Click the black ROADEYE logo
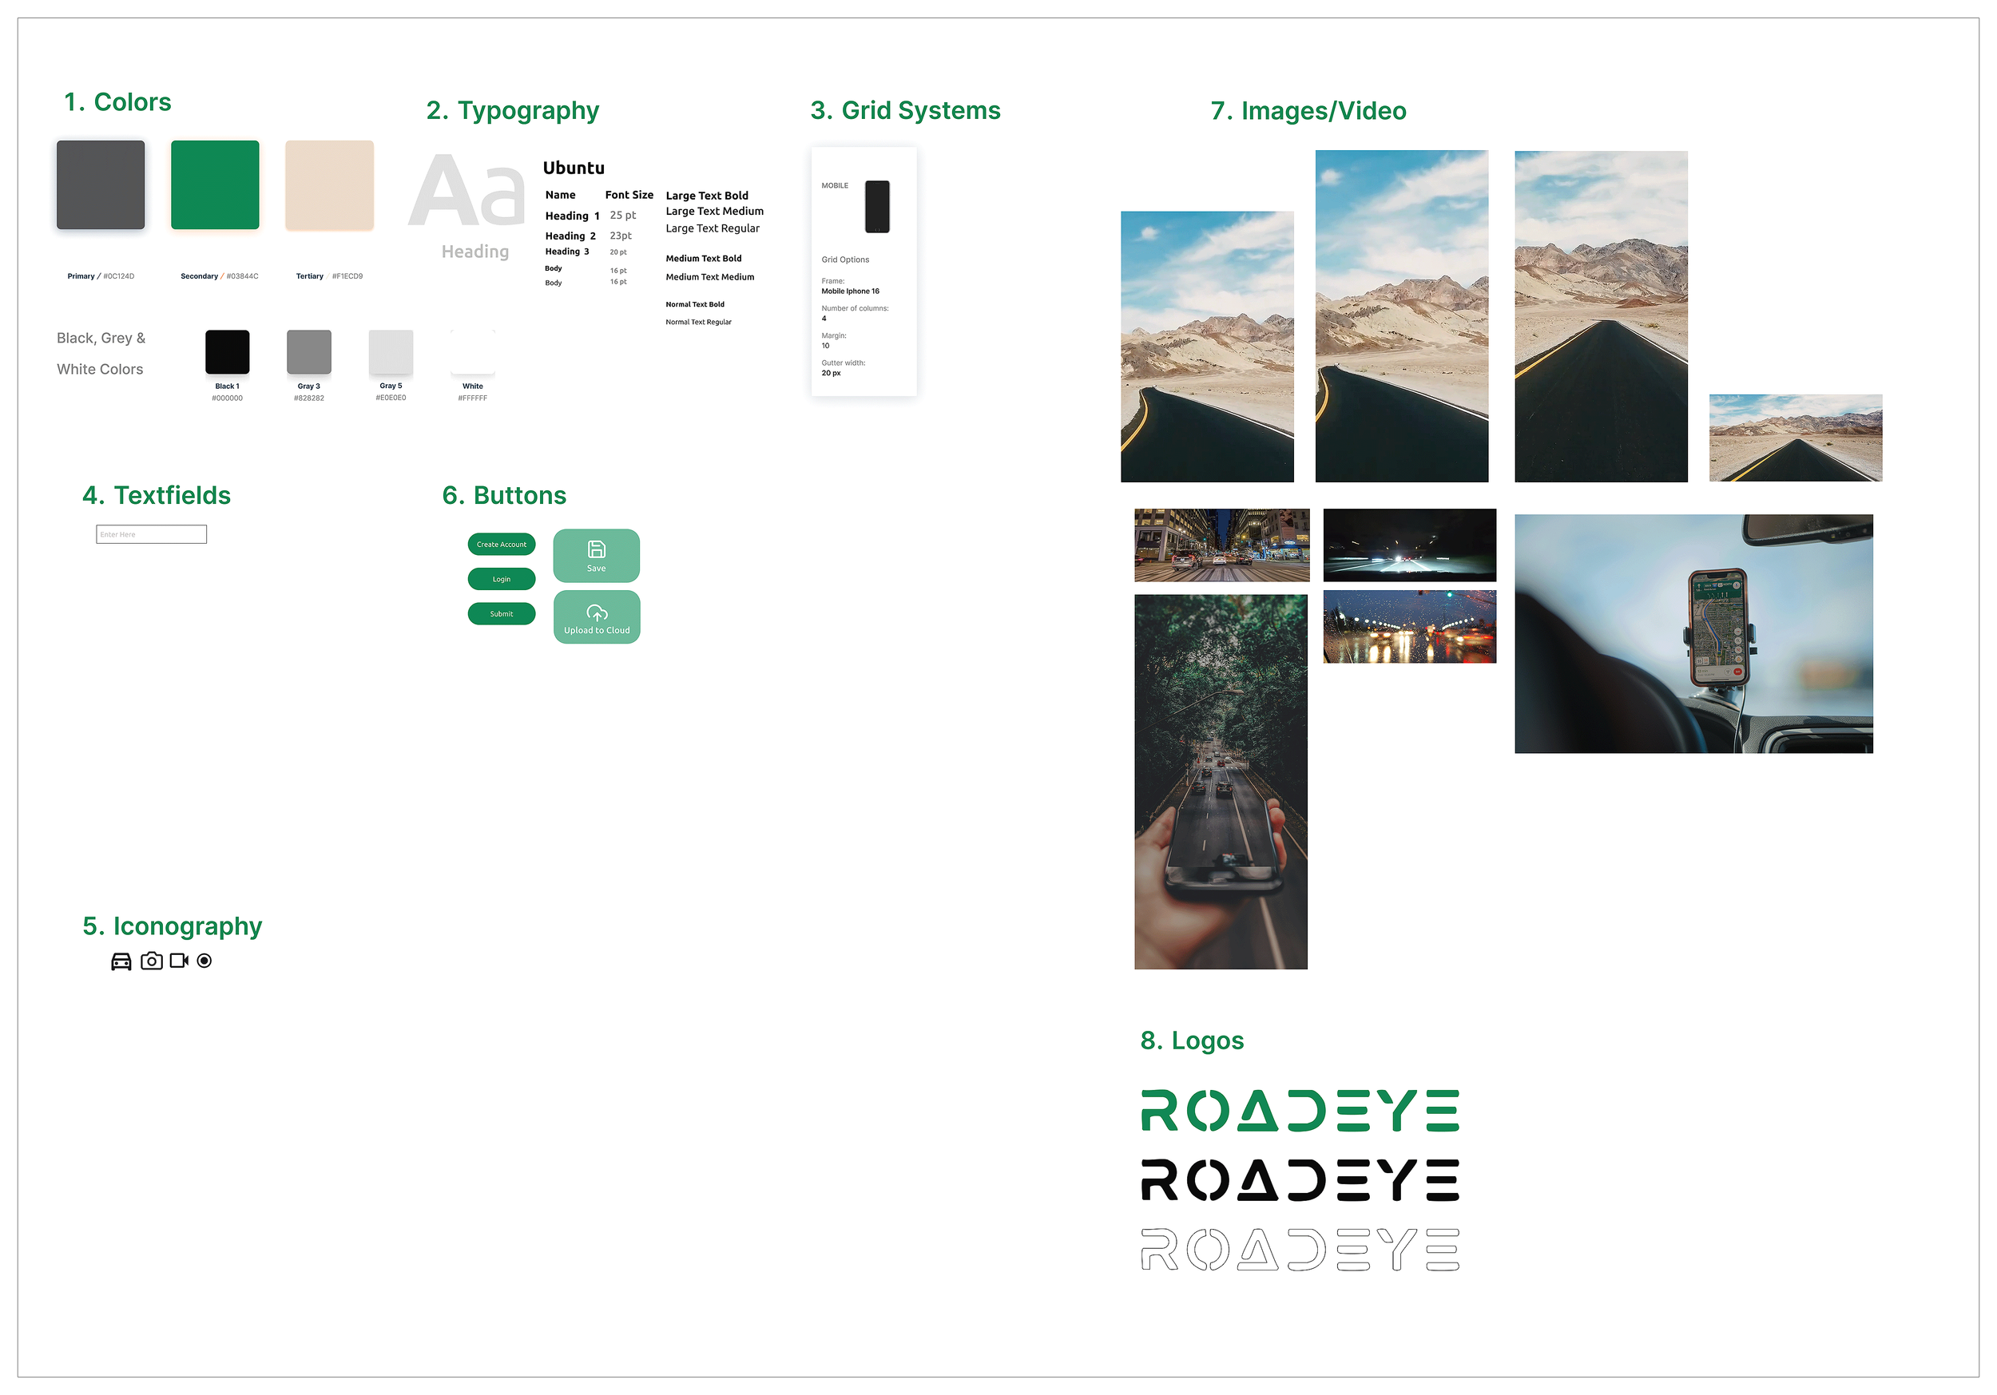This screenshot has width=1997, height=1395. coord(1300,1180)
